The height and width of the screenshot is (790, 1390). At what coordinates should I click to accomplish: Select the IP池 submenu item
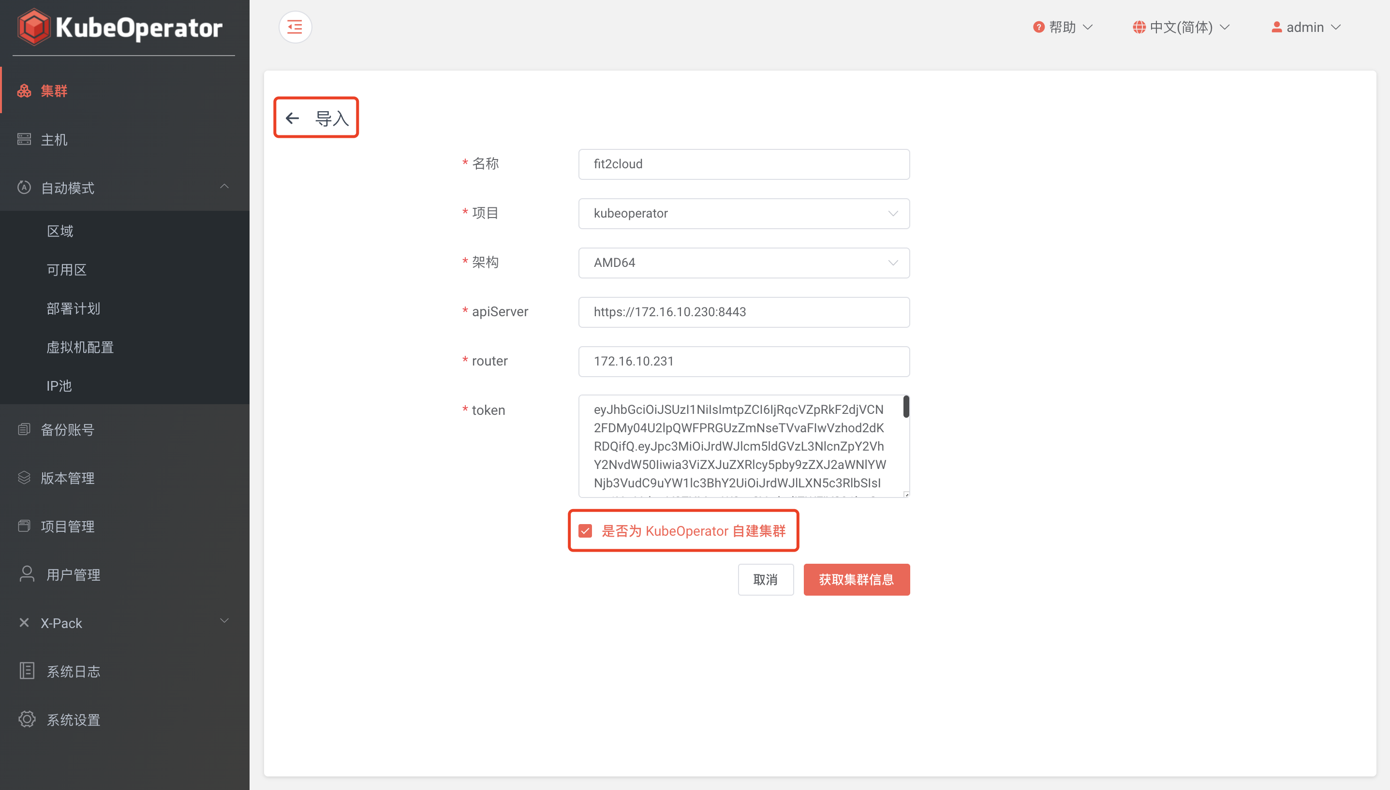tap(125, 386)
